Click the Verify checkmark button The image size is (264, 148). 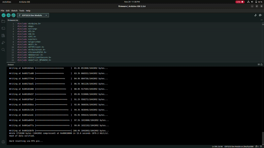[x=3, y=15]
